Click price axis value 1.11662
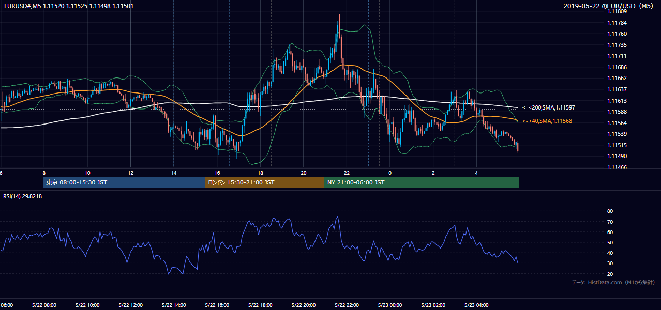 coord(618,78)
